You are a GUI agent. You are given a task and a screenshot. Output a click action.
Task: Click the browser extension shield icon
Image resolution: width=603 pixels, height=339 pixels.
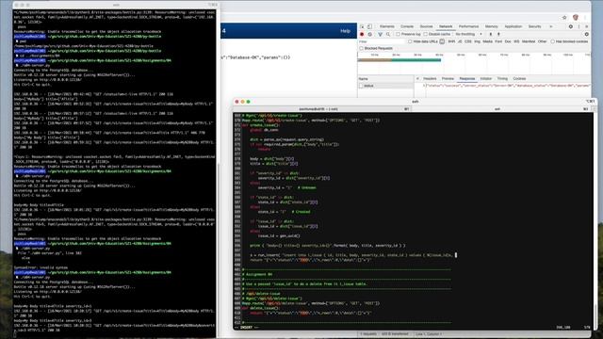pos(576,17)
